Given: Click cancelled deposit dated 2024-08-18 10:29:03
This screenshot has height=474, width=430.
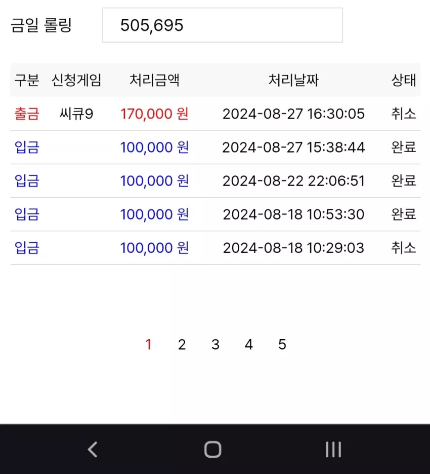Looking at the screenshot, I should click(216, 248).
